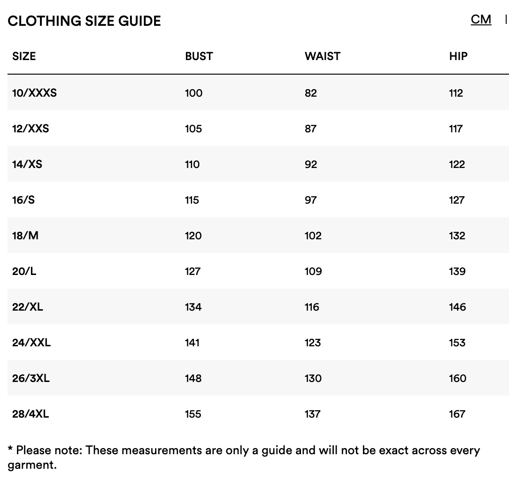
Task: Select the 10/XXXS size row label
Action: 34,93
